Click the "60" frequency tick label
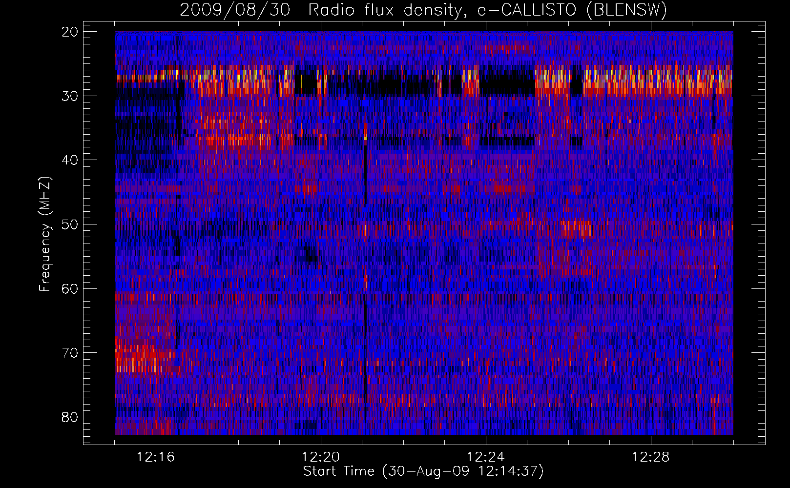The image size is (790, 488). pyautogui.click(x=70, y=289)
